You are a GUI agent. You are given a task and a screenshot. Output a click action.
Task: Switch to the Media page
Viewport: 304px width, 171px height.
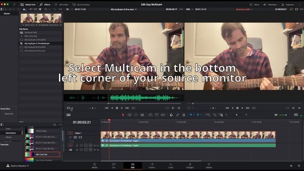(95, 166)
